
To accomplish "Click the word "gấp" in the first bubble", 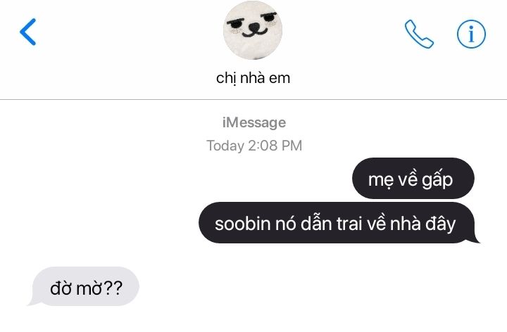I will coord(437,180).
